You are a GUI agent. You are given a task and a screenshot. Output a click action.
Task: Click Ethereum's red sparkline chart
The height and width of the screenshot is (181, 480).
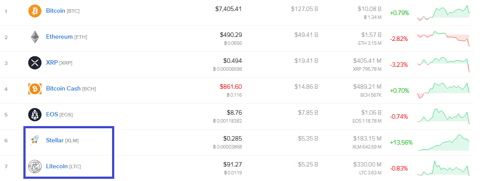pos(443,38)
